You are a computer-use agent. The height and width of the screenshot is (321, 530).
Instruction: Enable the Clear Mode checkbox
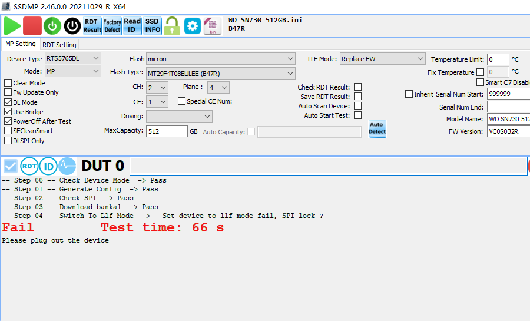pyautogui.click(x=8, y=83)
